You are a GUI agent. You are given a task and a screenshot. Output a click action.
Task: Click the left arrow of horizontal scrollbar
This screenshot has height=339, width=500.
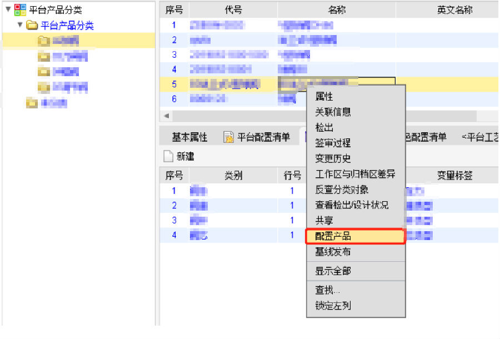167,116
